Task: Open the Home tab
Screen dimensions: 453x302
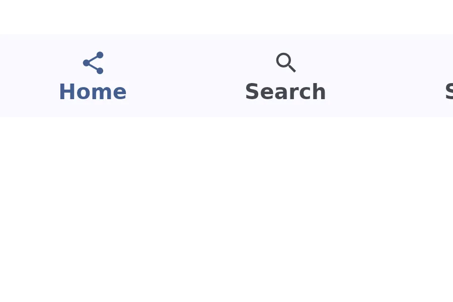Action: click(x=93, y=75)
